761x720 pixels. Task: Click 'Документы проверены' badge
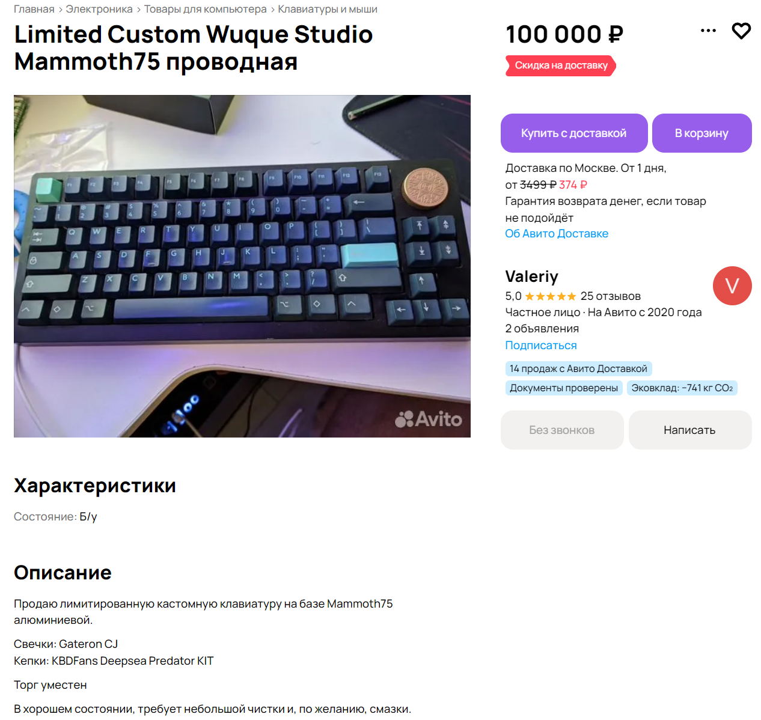pyautogui.click(x=564, y=388)
